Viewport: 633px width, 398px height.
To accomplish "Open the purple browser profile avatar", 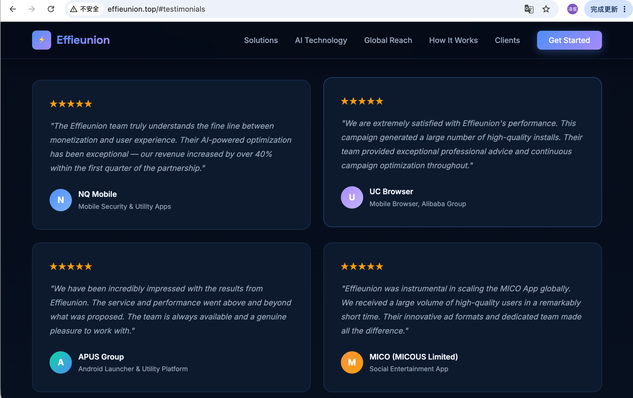I will (x=573, y=9).
